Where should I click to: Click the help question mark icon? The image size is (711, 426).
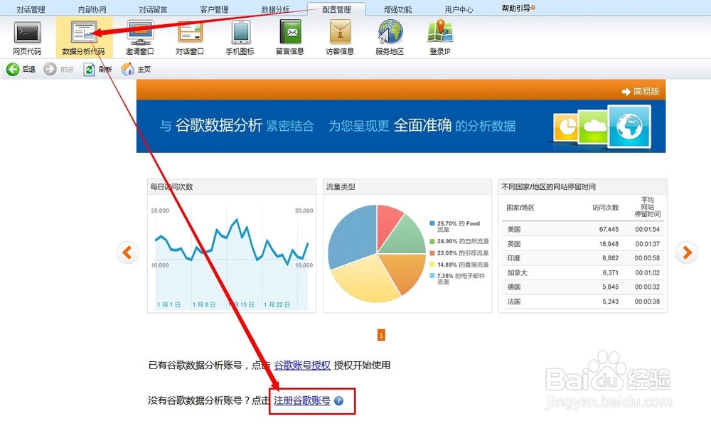click(338, 401)
